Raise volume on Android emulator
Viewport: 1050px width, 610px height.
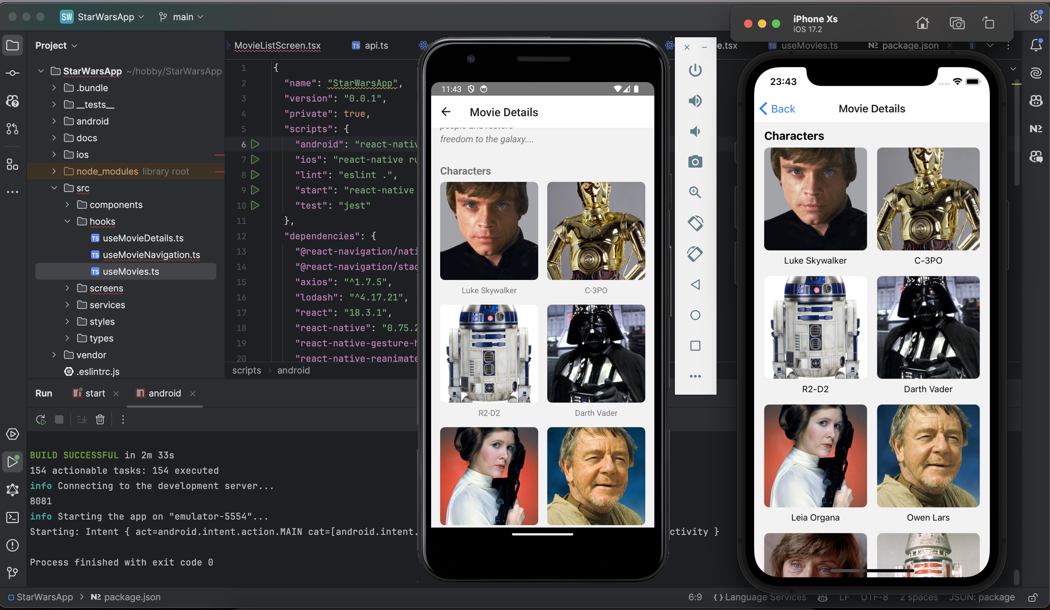pos(695,101)
